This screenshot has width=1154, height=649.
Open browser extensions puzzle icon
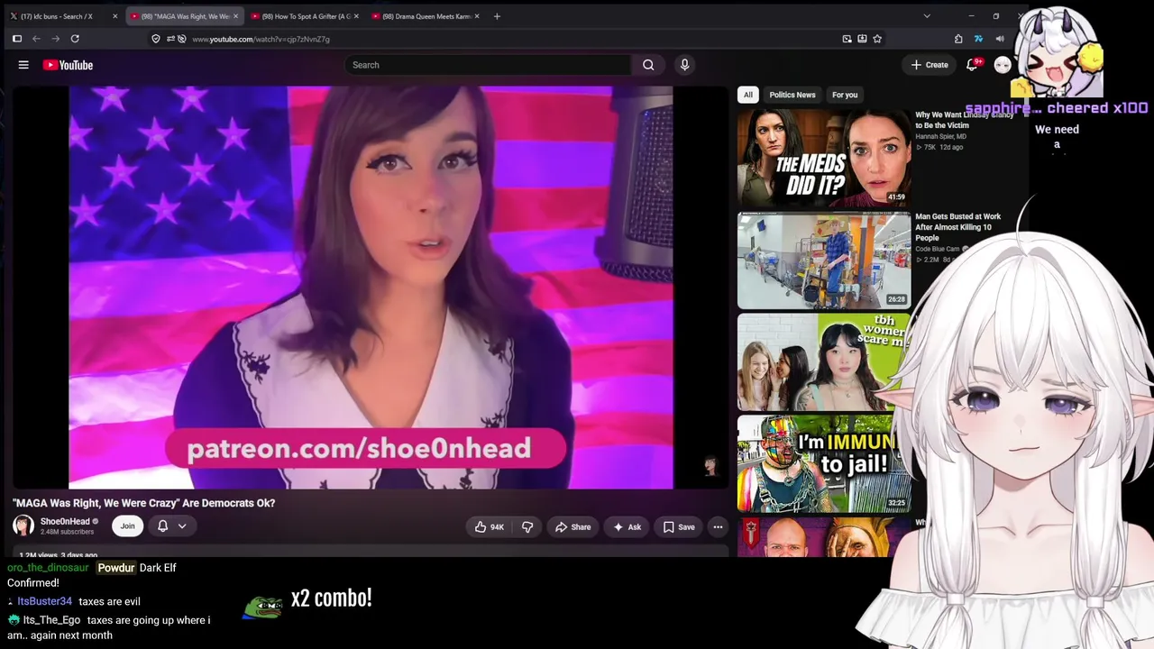[x=958, y=39]
